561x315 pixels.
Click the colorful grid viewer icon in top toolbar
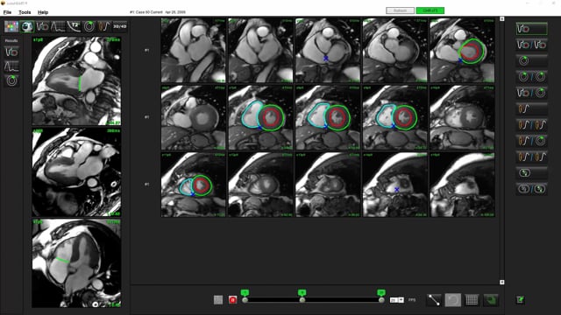click(11, 26)
